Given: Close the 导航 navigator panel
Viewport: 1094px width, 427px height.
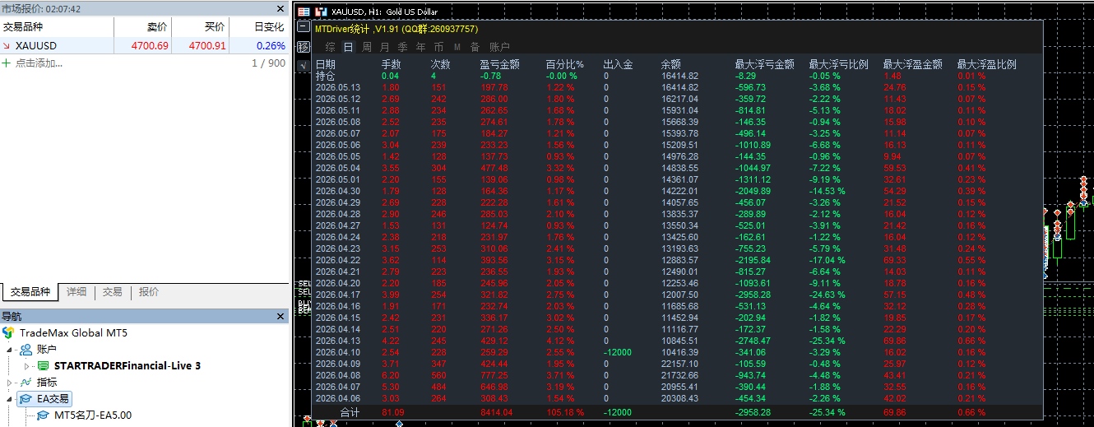Looking at the screenshot, I should point(280,316).
